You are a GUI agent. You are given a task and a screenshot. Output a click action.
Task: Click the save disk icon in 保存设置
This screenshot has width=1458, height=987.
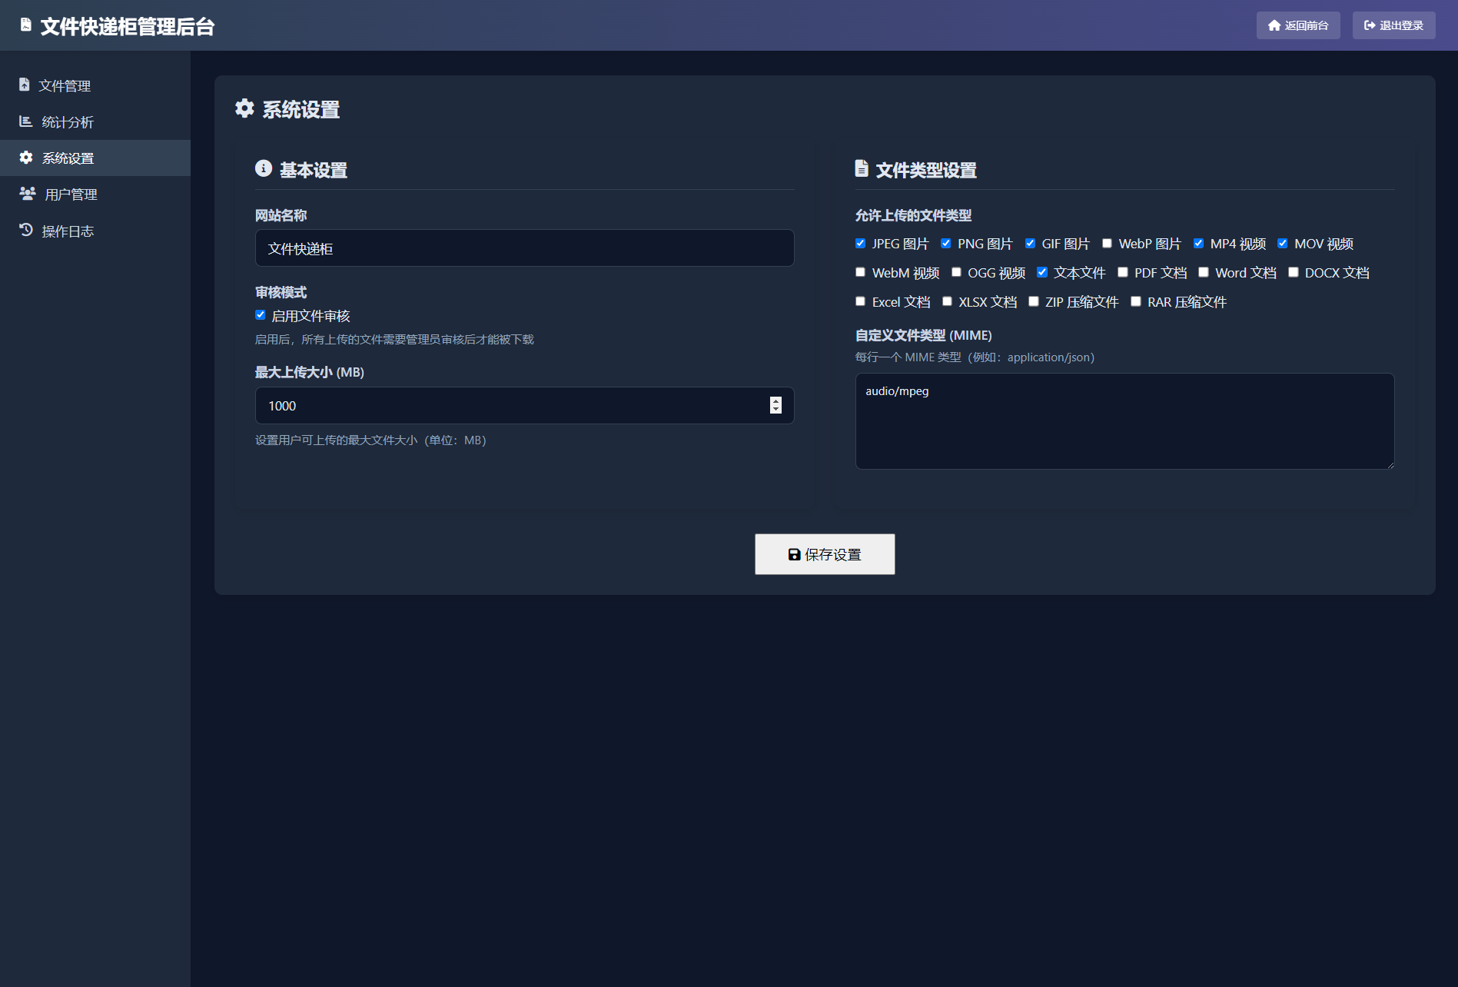793,554
